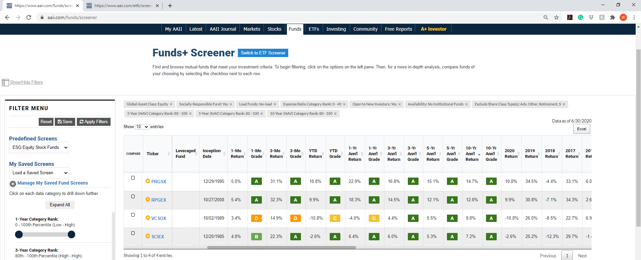Go back to the previous page
The image size is (641, 260).
click(x=7, y=17)
